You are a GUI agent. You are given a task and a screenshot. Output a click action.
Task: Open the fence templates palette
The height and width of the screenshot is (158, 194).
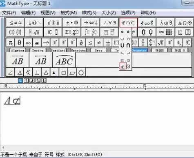coord(16,32)
